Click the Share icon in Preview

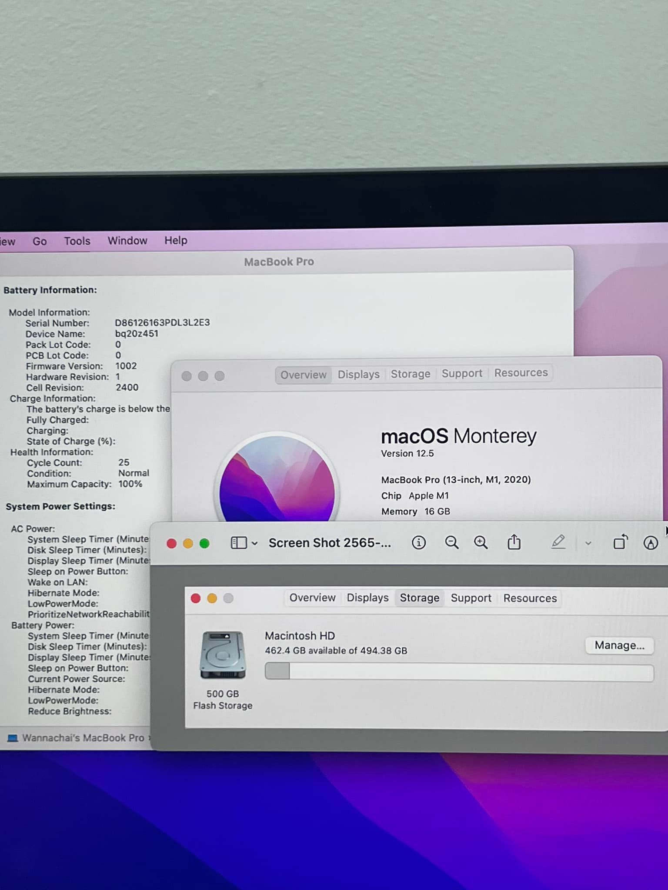(x=514, y=542)
